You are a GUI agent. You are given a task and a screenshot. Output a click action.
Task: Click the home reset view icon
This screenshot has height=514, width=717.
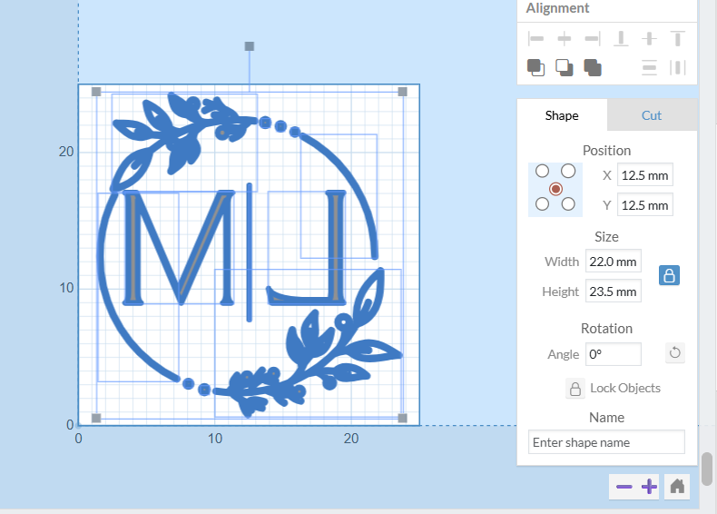click(x=676, y=487)
